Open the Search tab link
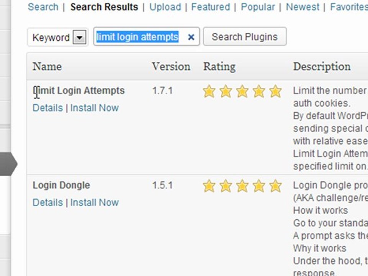The image size is (368, 276). click(43, 7)
